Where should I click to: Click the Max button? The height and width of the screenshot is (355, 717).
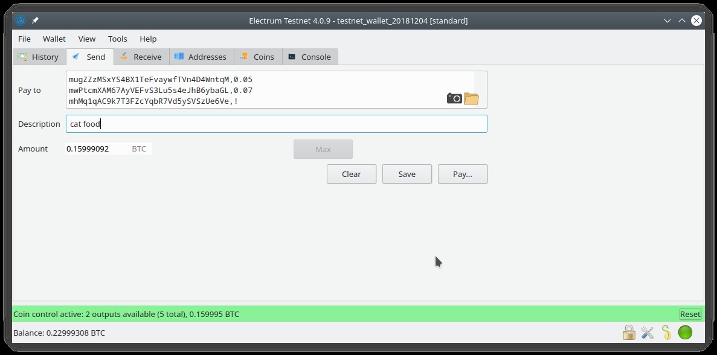pyautogui.click(x=323, y=149)
